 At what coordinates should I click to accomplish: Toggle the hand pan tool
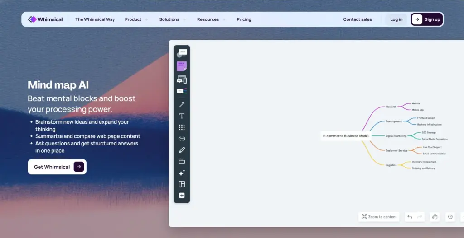coord(435,217)
